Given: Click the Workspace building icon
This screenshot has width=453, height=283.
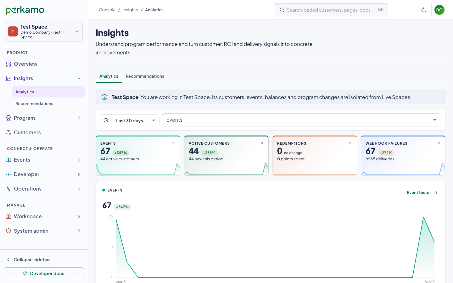Looking at the screenshot, I should (8, 216).
